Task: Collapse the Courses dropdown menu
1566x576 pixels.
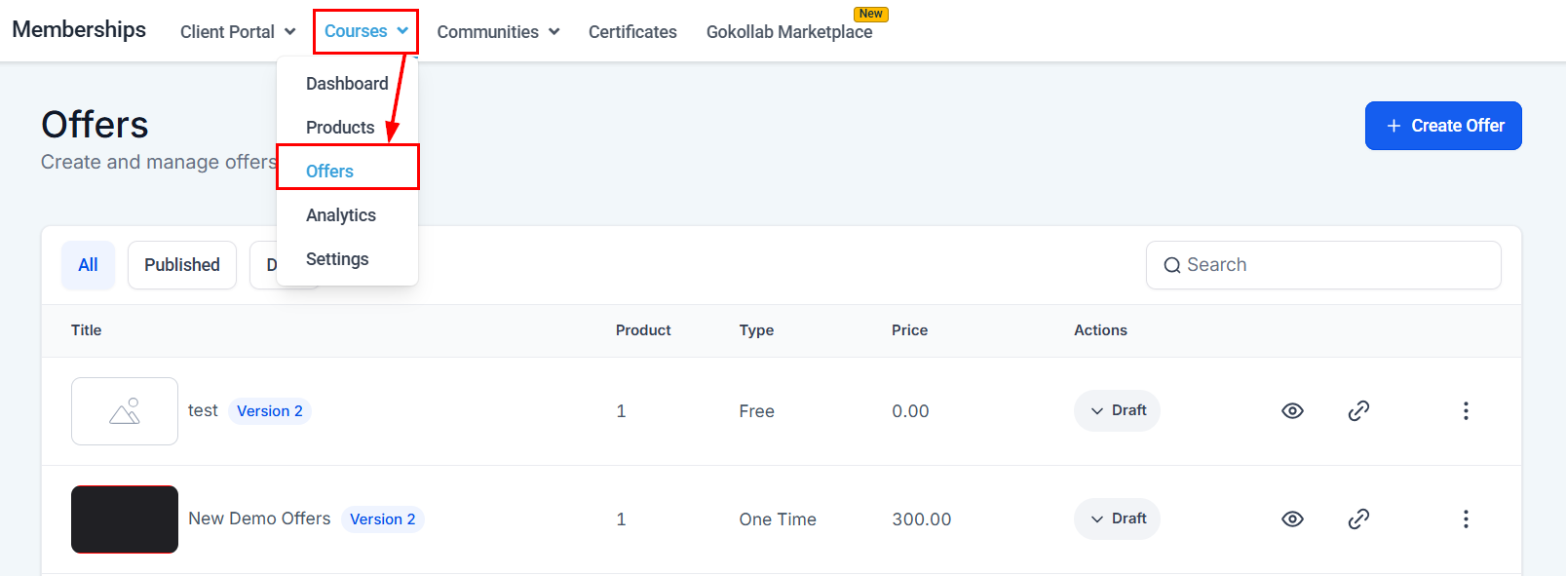Action: pyautogui.click(x=366, y=31)
